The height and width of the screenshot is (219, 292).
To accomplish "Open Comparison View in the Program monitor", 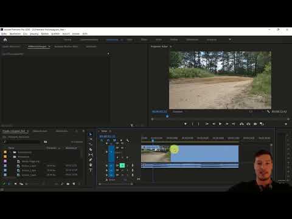I will [x=262, y=123].
